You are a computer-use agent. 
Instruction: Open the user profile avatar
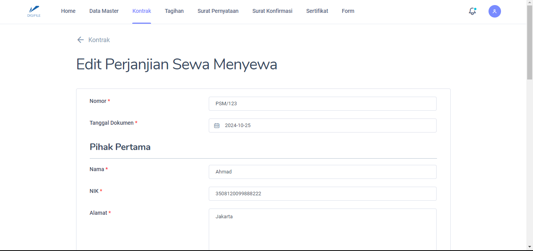pyautogui.click(x=494, y=11)
